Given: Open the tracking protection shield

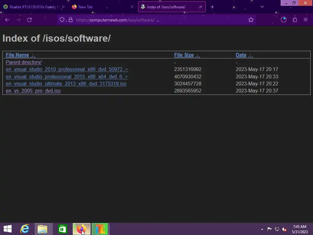Looking at the screenshot, I should (62, 20).
